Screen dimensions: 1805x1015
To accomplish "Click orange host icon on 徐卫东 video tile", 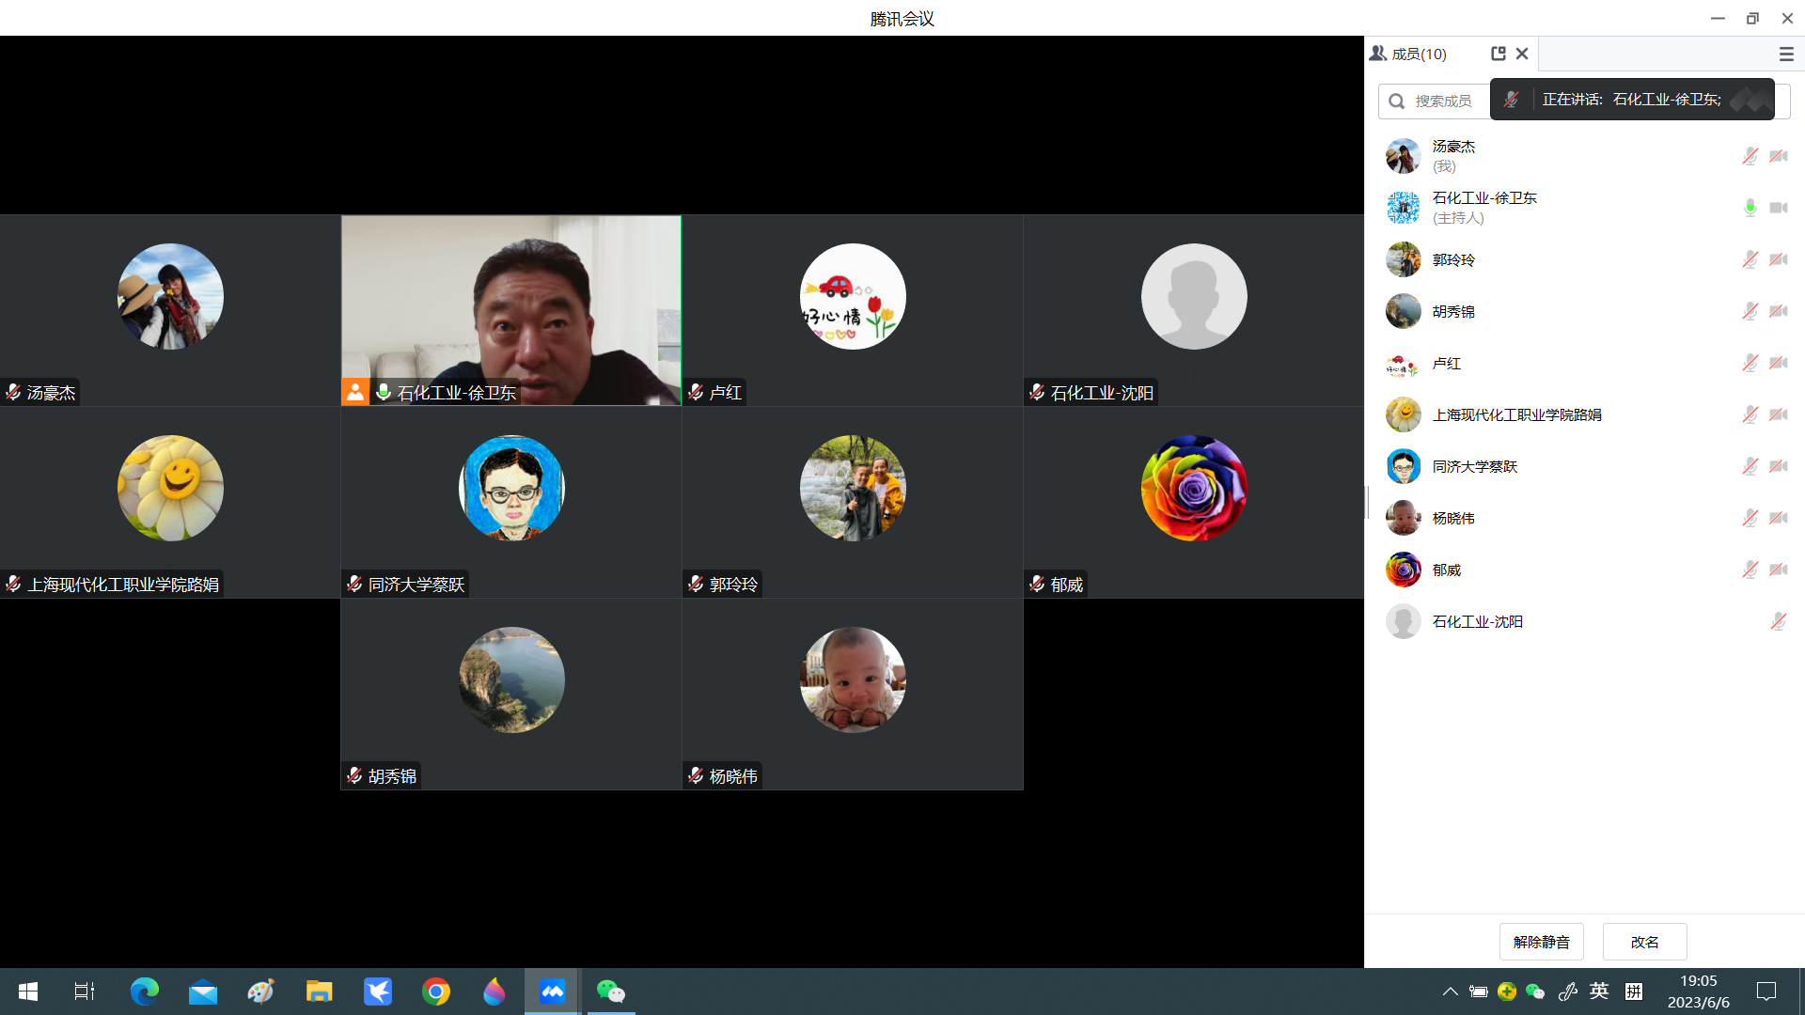I will click(x=355, y=392).
